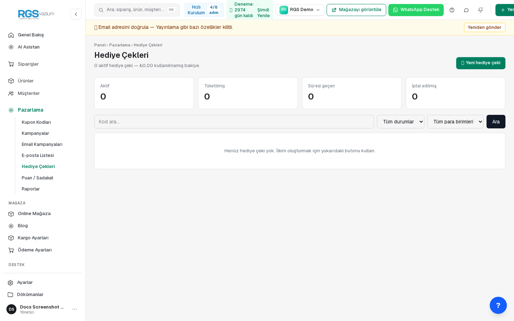Collapse the sidebar with the chevron button
Image resolution: width=514 pixels, height=321 pixels.
click(x=76, y=14)
